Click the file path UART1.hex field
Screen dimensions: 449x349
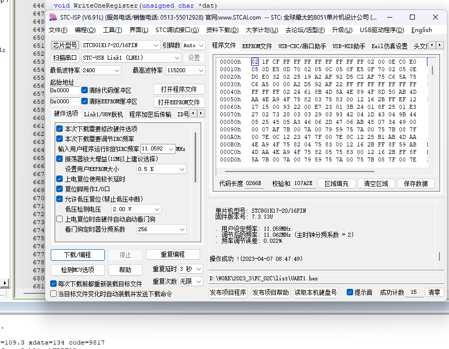[327, 279]
